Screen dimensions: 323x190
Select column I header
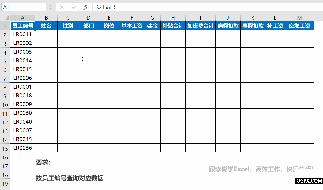point(201,18)
